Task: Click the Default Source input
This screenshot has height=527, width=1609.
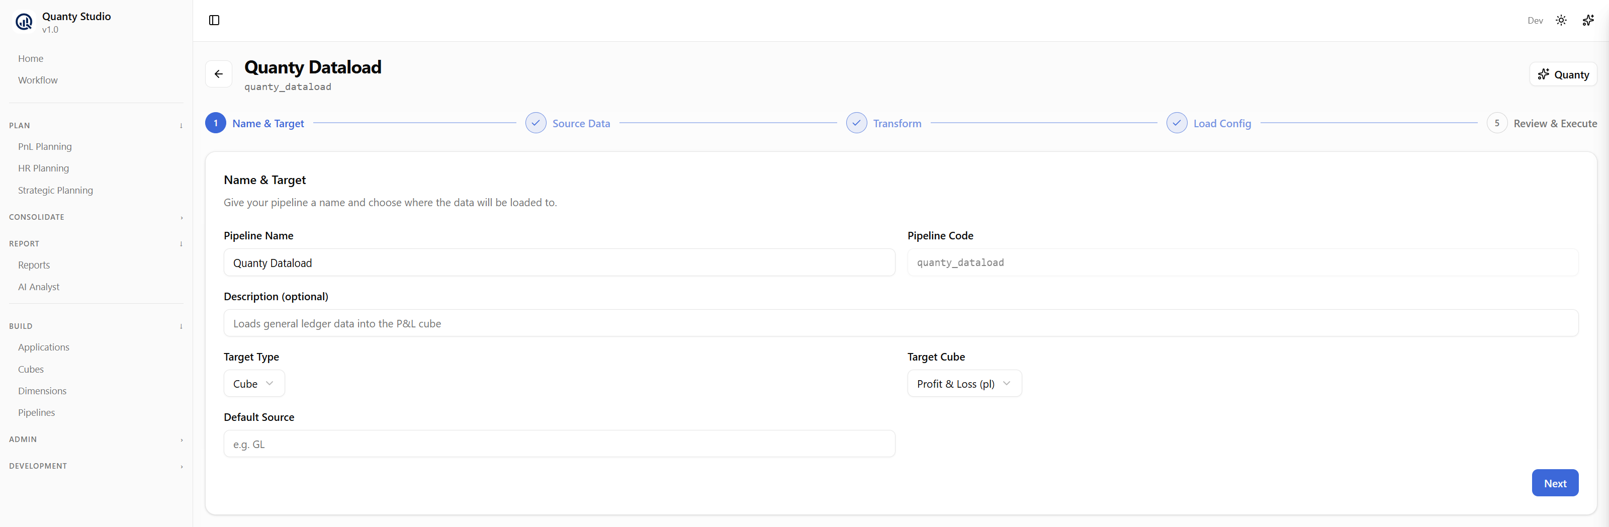Action: point(559,444)
